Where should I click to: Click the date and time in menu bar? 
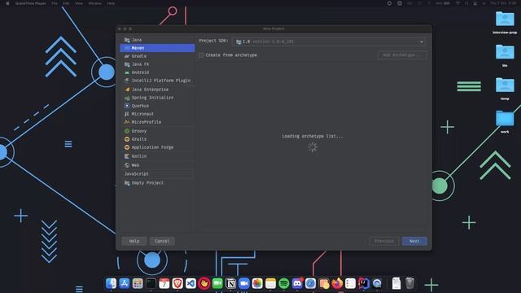tap(503, 3)
